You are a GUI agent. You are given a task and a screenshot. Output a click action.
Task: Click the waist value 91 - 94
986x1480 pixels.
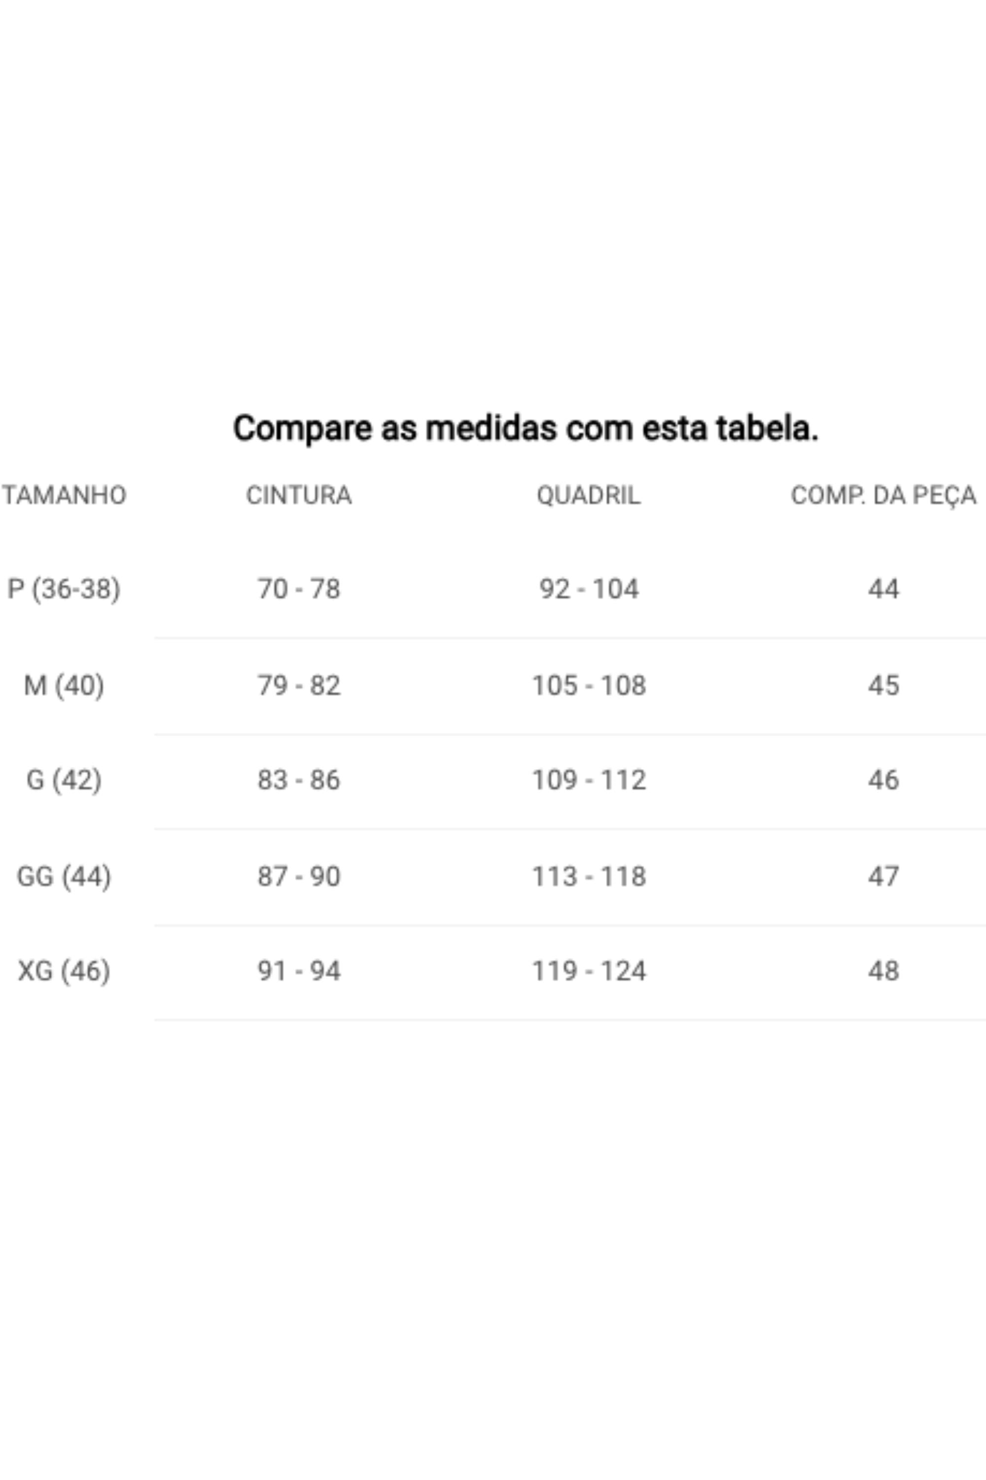point(299,971)
